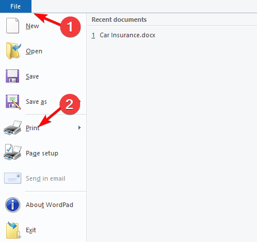Screen dimensions: 257x242
Task: Choose the Exit label to quit
Action: tap(31, 230)
